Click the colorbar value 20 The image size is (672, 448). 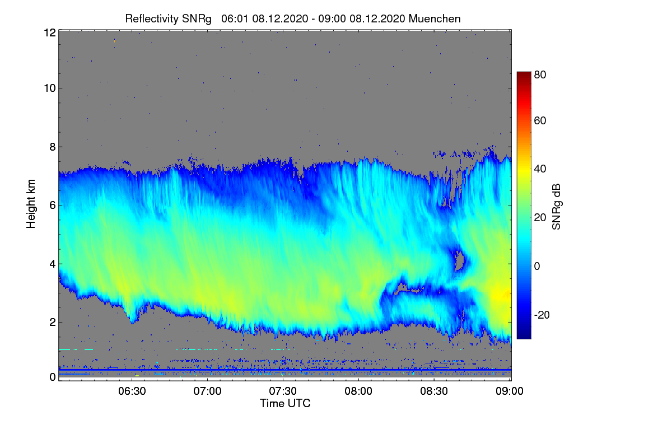[x=540, y=217]
